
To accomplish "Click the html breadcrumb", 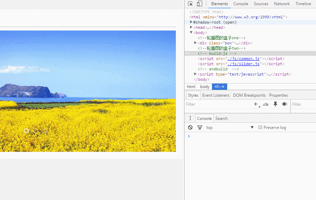I will (x=191, y=87).
